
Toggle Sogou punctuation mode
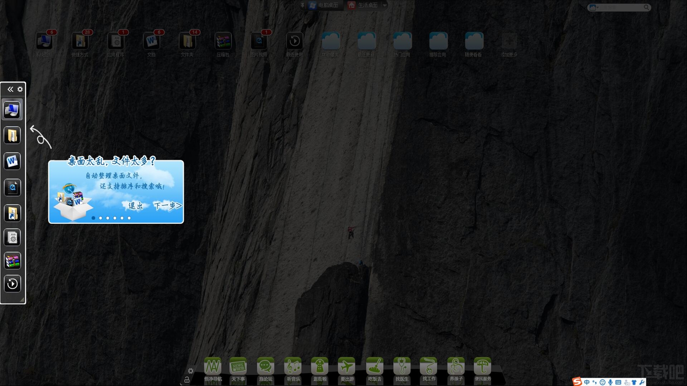point(594,382)
